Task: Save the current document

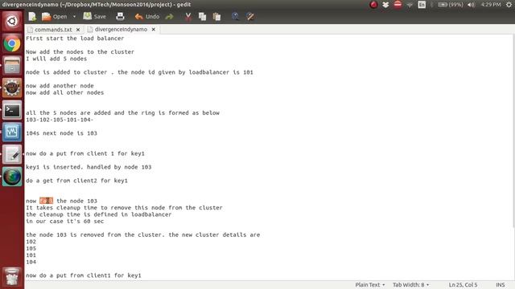Action: click(95, 16)
